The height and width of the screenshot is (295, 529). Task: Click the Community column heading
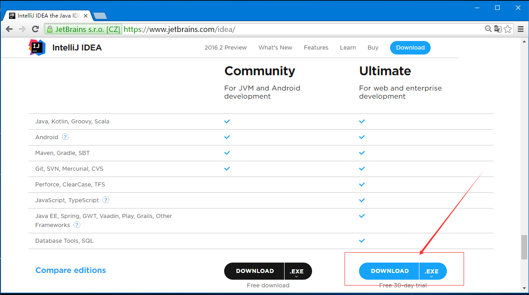pos(260,71)
